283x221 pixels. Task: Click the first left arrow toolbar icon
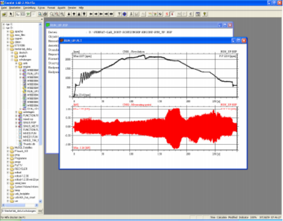tap(91, 14)
